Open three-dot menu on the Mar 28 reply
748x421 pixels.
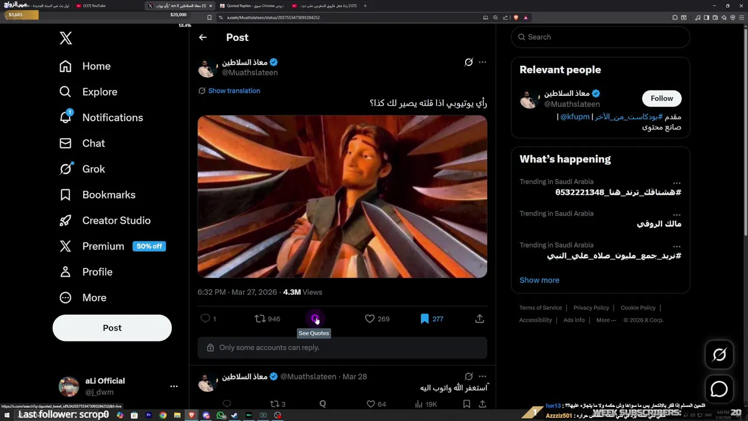point(482,377)
